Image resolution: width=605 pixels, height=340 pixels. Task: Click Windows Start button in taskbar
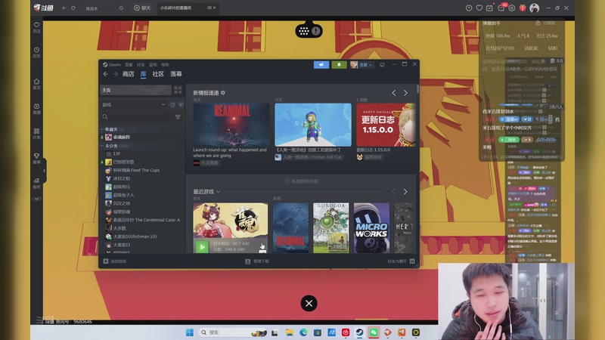(x=190, y=332)
